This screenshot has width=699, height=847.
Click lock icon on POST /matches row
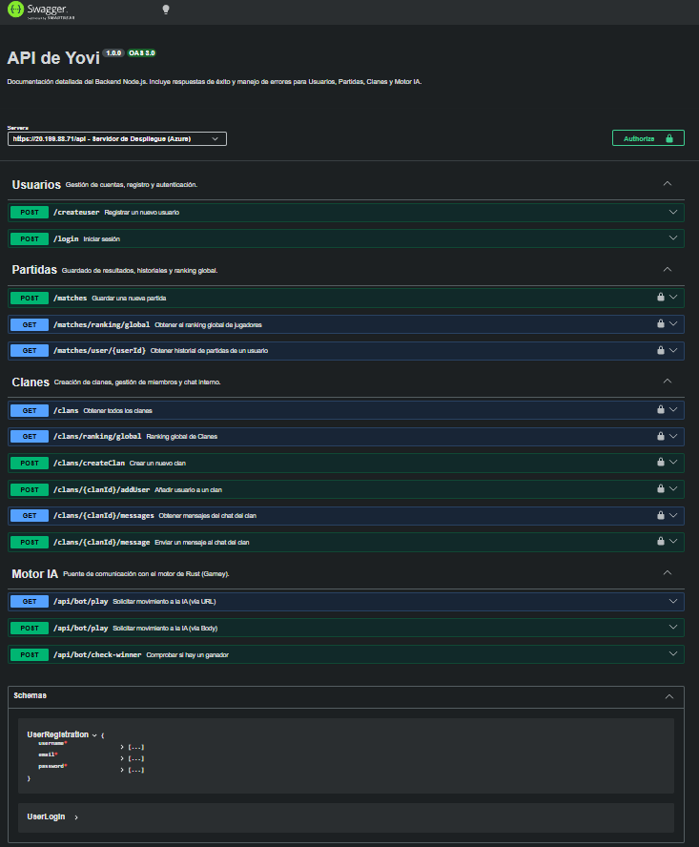(x=660, y=298)
